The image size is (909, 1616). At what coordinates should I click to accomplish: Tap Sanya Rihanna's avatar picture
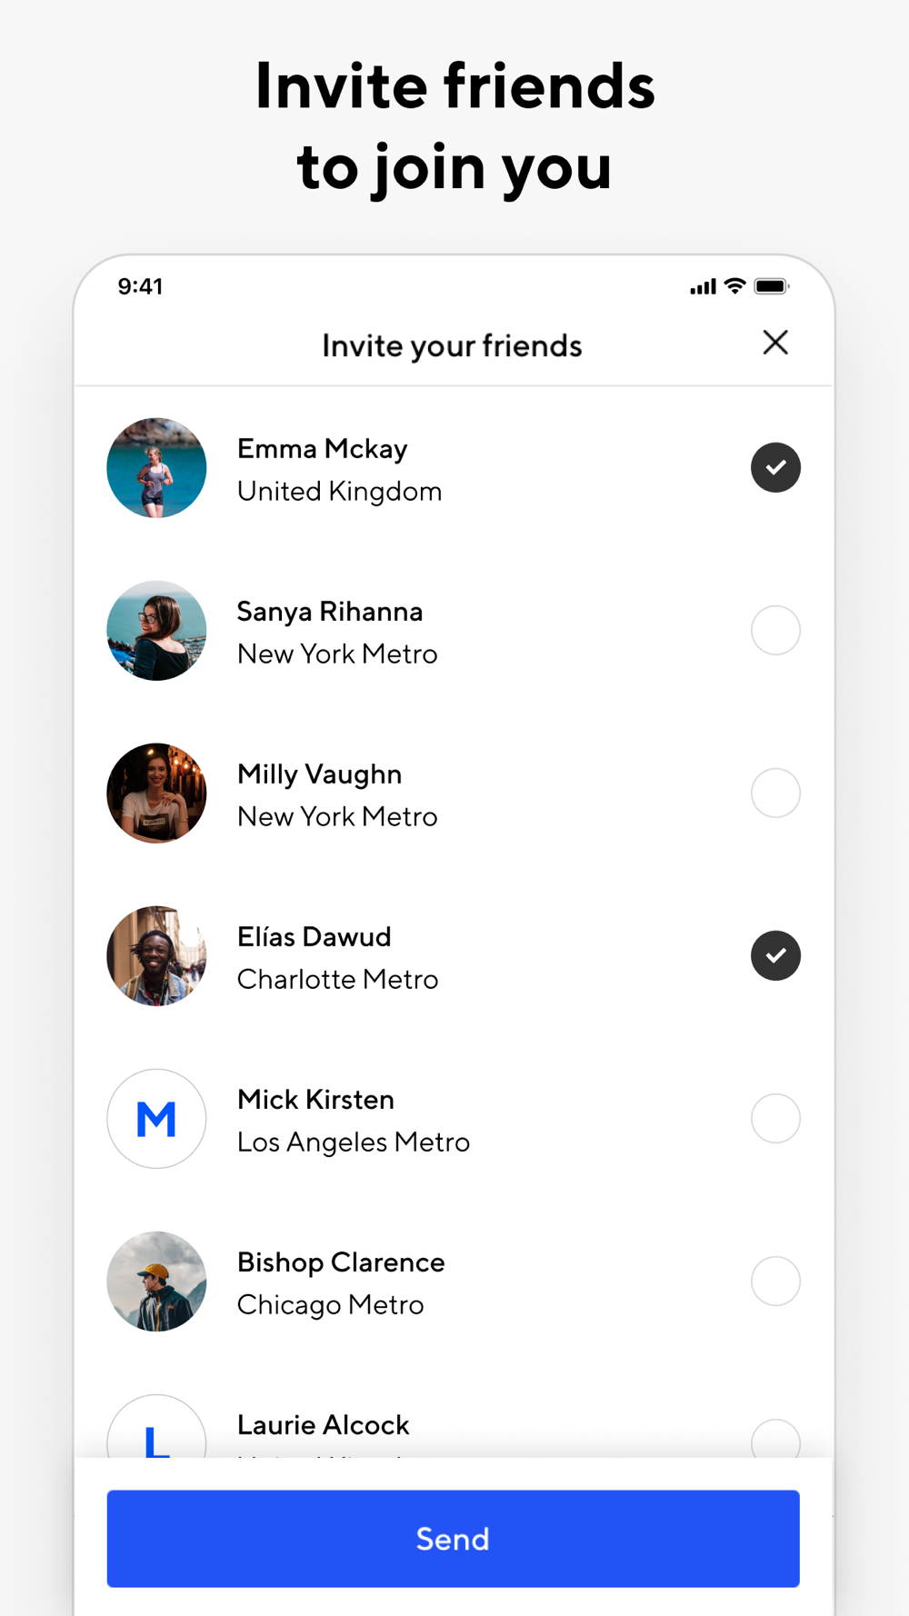tap(156, 630)
